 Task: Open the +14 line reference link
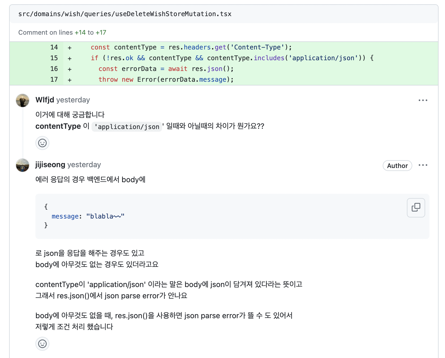pos(80,32)
